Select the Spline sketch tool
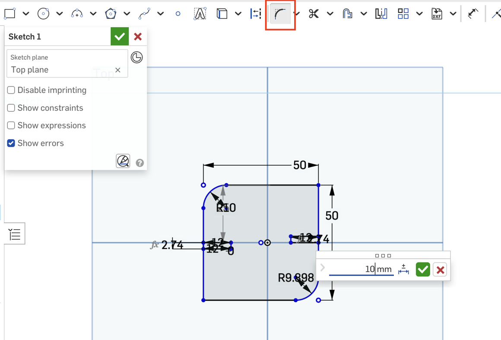Image resolution: width=501 pixels, height=340 pixels. pos(144,14)
